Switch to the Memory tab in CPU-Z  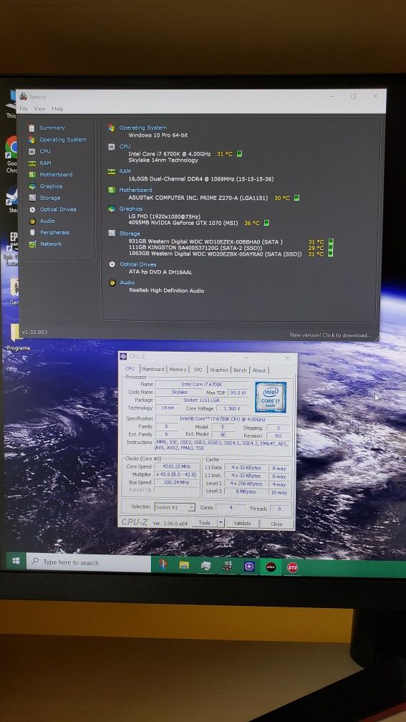(x=178, y=370)
